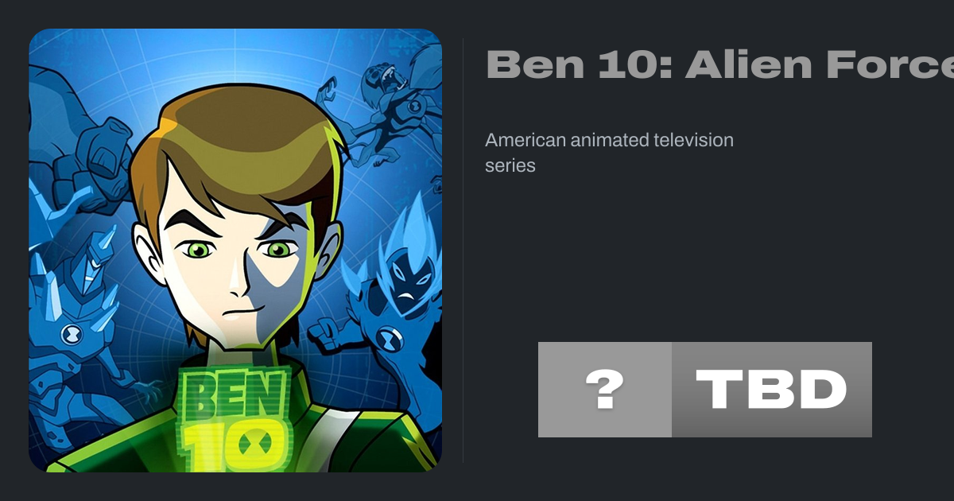Click the crystal-spiked alien on the poster's left
Viewport: 954px width, 501px height.
[x=76, y=334]
